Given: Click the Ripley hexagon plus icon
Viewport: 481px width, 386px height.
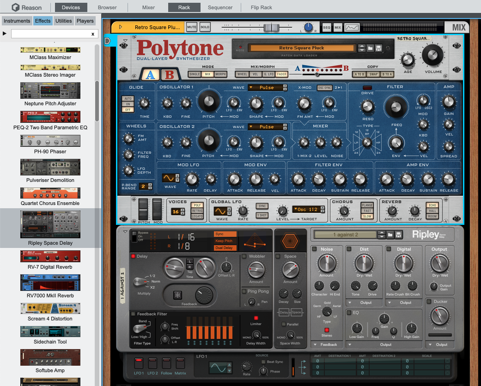Looking at the screenshot, I should (x=290, y=241).
